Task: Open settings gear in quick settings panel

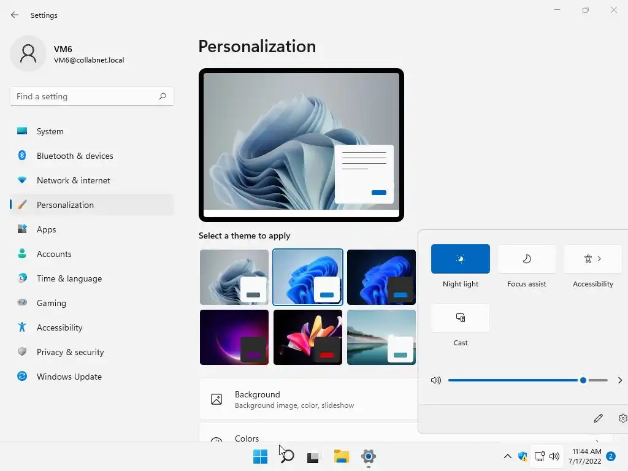Action: [623, 418]
